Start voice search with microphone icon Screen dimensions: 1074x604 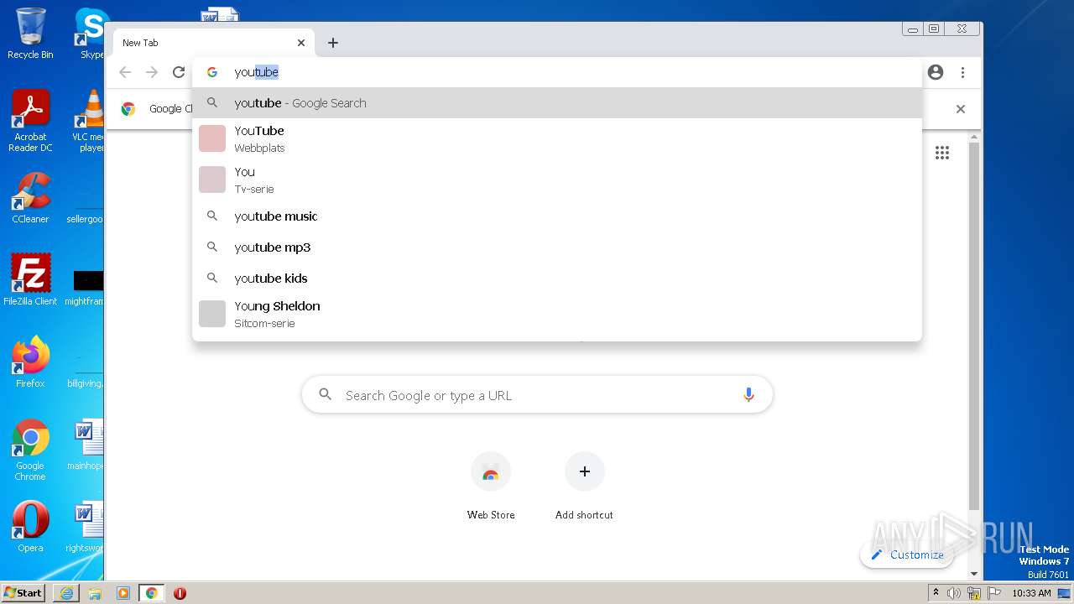[748, 395]
